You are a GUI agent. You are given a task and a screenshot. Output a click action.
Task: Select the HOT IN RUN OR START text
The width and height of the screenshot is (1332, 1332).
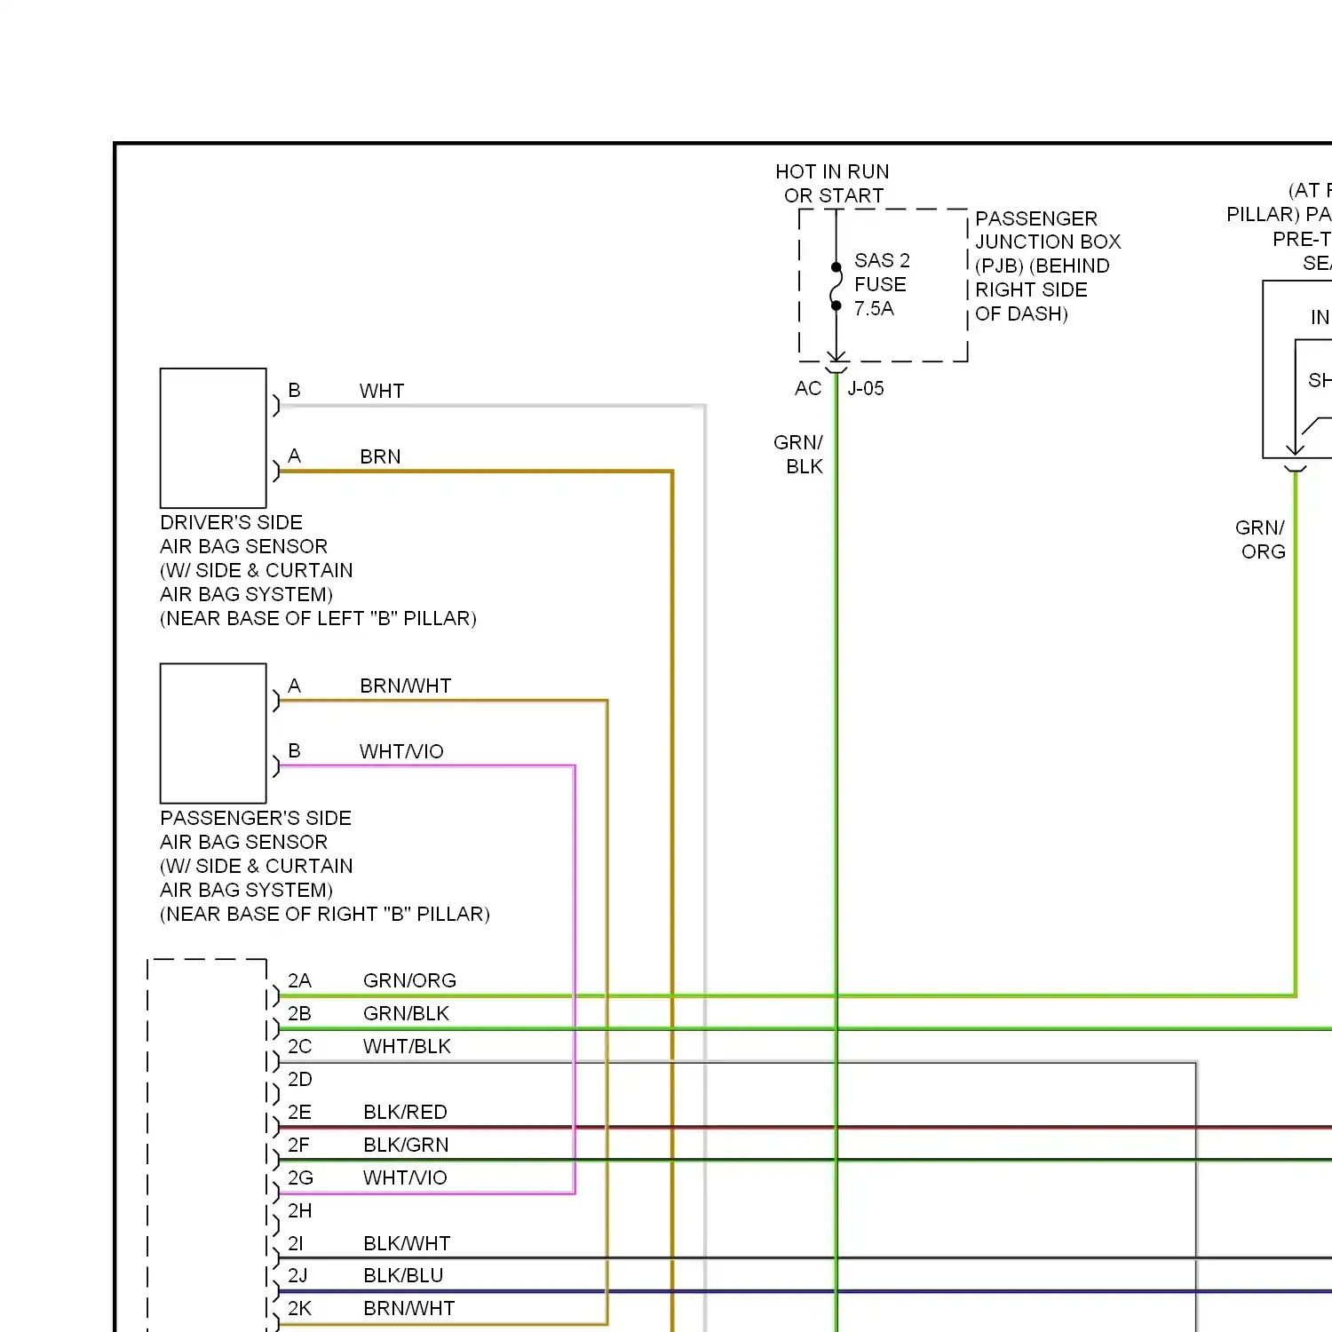(x=833, y=184)
